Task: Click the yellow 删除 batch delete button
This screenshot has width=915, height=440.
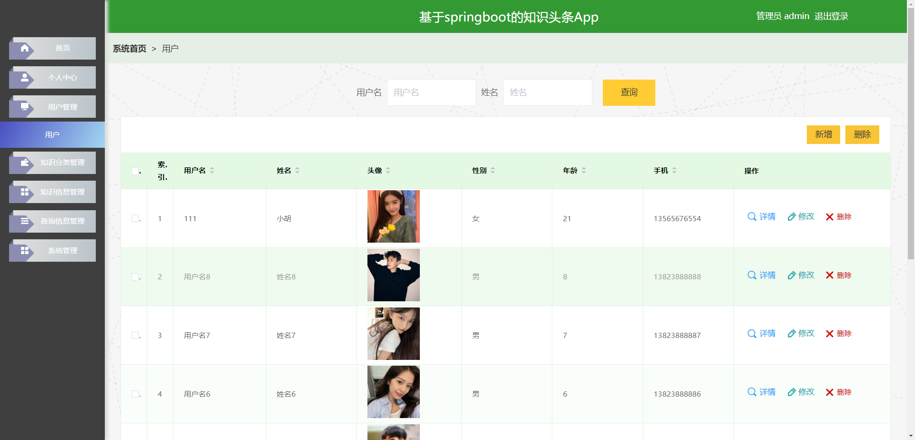Action: (x=862, y=134)
